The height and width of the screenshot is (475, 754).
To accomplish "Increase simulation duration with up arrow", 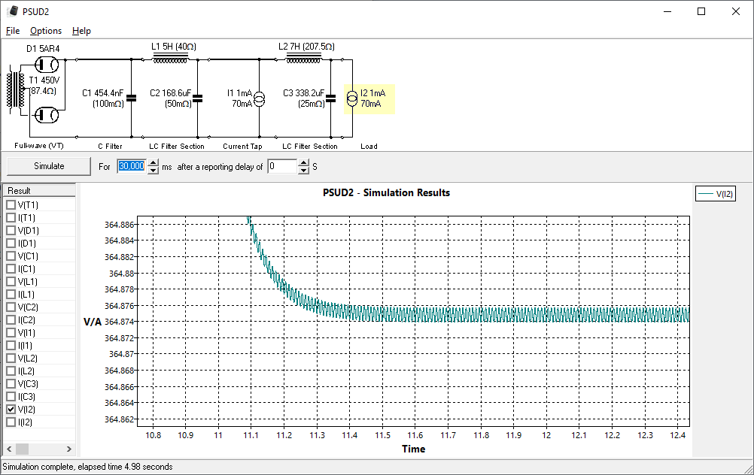I will tap(153, 163).
